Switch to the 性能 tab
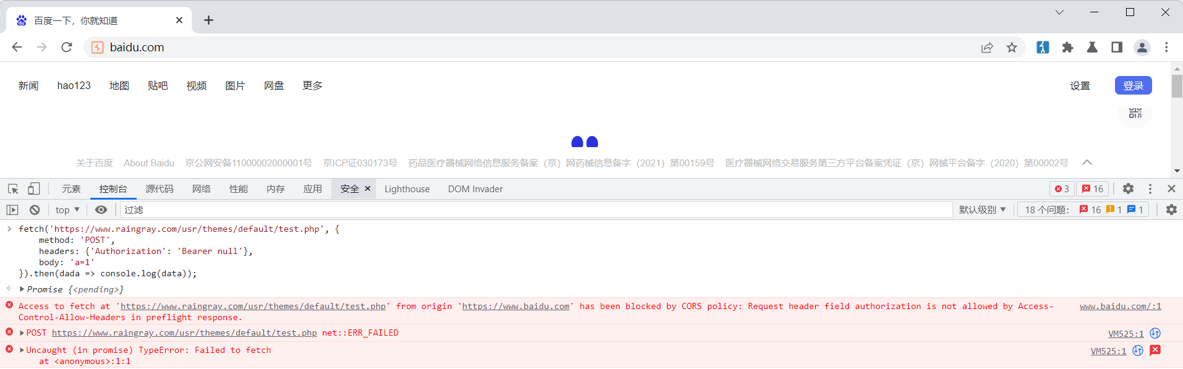1183x369 pixels. coord(239,189)
